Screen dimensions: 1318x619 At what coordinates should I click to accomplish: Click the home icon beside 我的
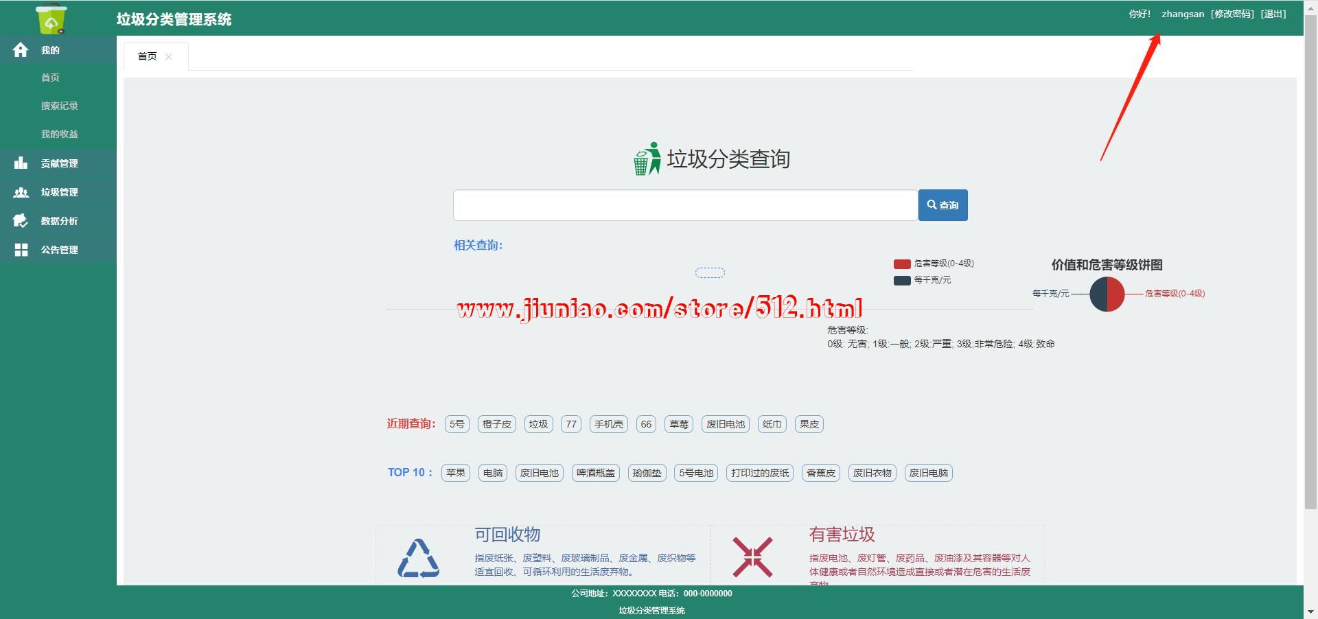pos(21,50)
